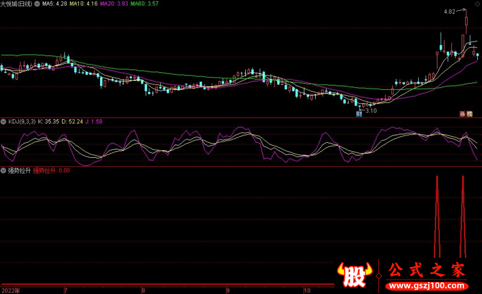Expand the KDJ indicator options arrow
Viewport: 482px width, 294px height.
[x=4, y=122]
